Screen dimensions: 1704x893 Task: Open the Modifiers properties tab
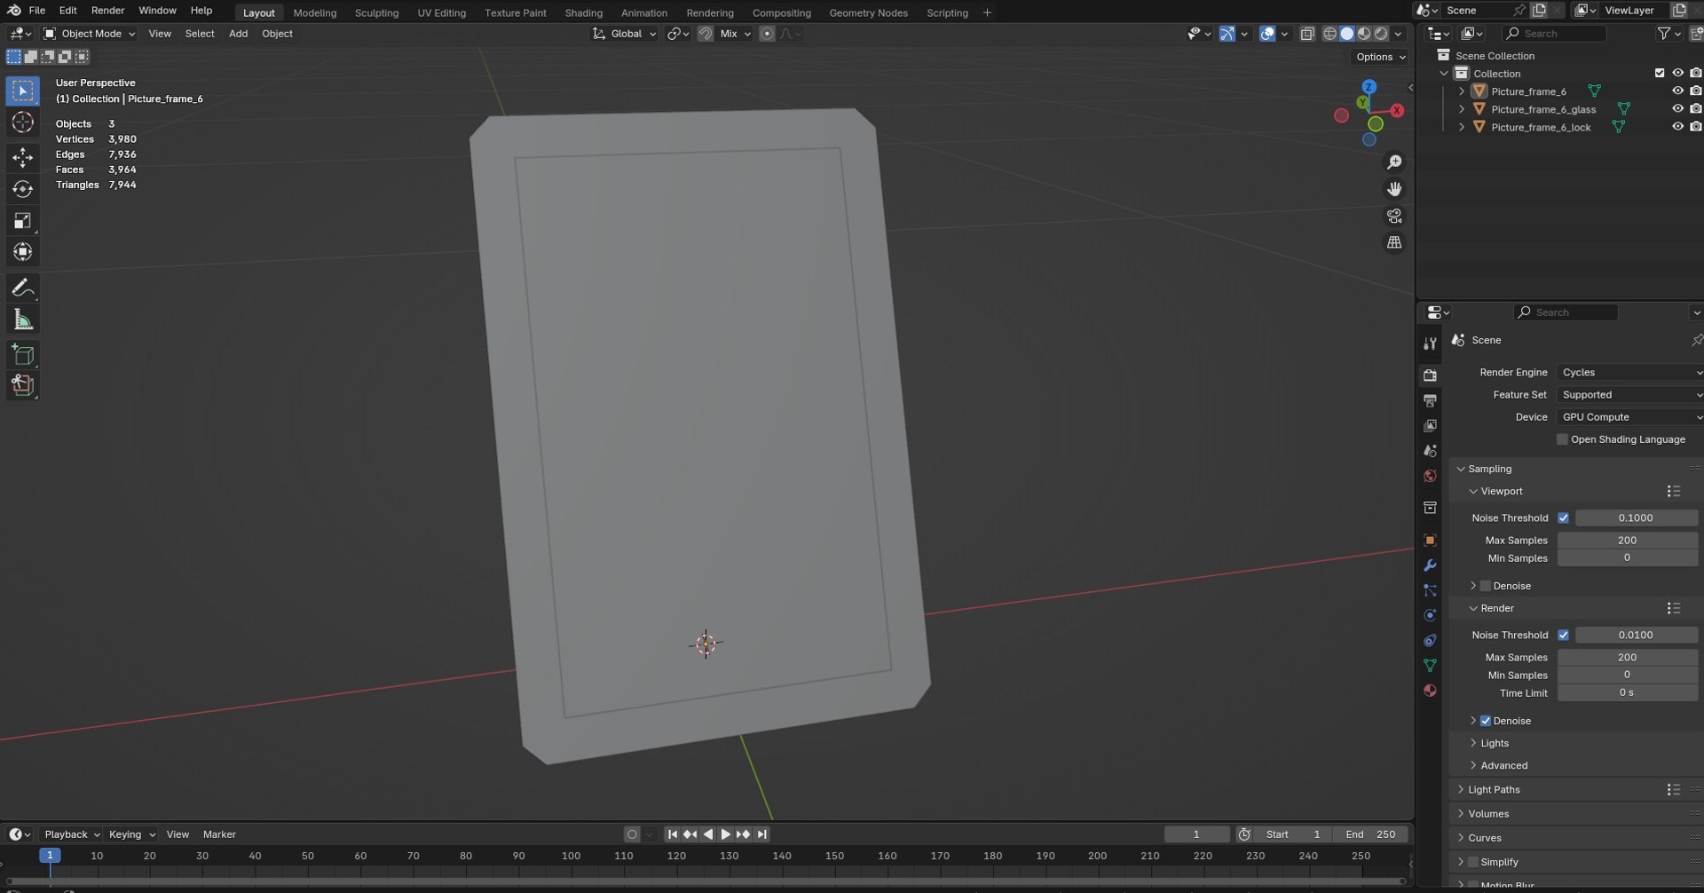(x=1430, y=565)
